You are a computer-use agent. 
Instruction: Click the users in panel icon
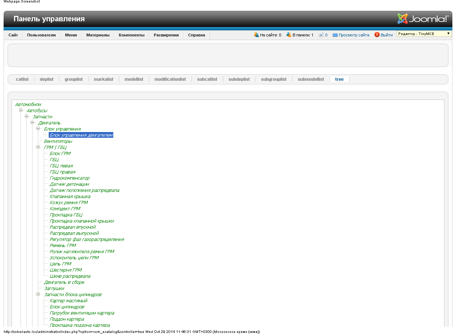pyautogui.click(x=289, y=35)
